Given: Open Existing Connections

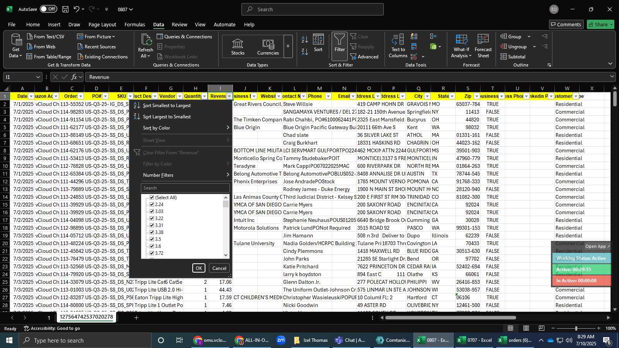Looking at the screenshot, I should 102,56.
